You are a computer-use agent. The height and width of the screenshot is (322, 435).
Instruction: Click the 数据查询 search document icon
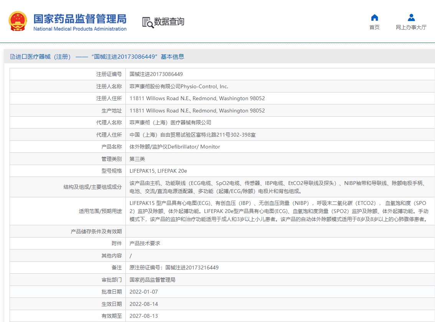point(148,23)
